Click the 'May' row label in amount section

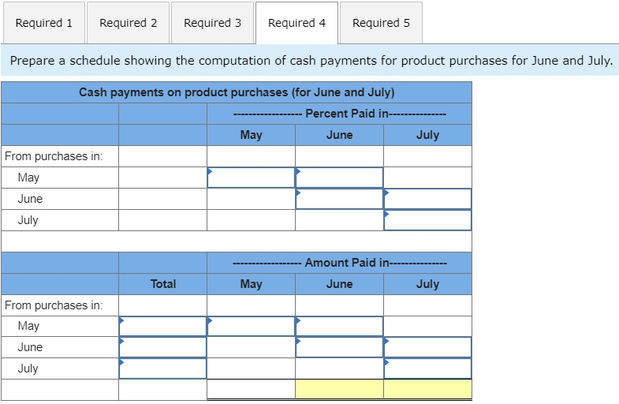(28, 326)
